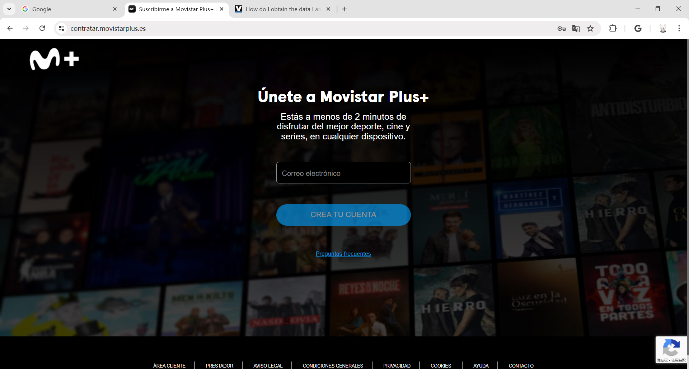Open AVISO LEGAL footer link
This screenshot has width=689, height=369.
(268, 366)
